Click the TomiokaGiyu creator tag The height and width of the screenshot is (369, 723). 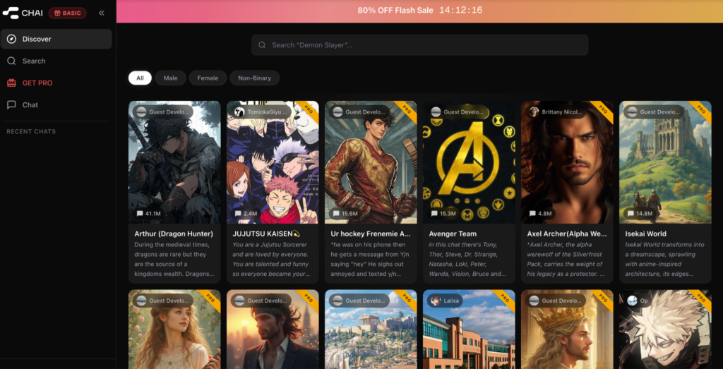(x=260, y=112)
